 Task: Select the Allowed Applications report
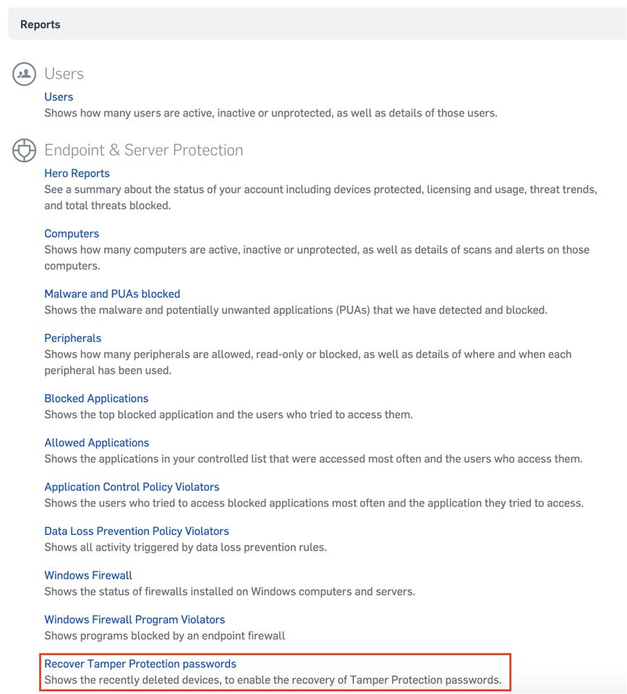coord(96,442)
